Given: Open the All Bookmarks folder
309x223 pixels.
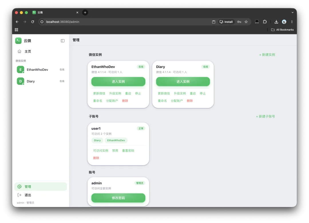Looking at the screenshot, I should pyautogui.click(x=282, y=30).
